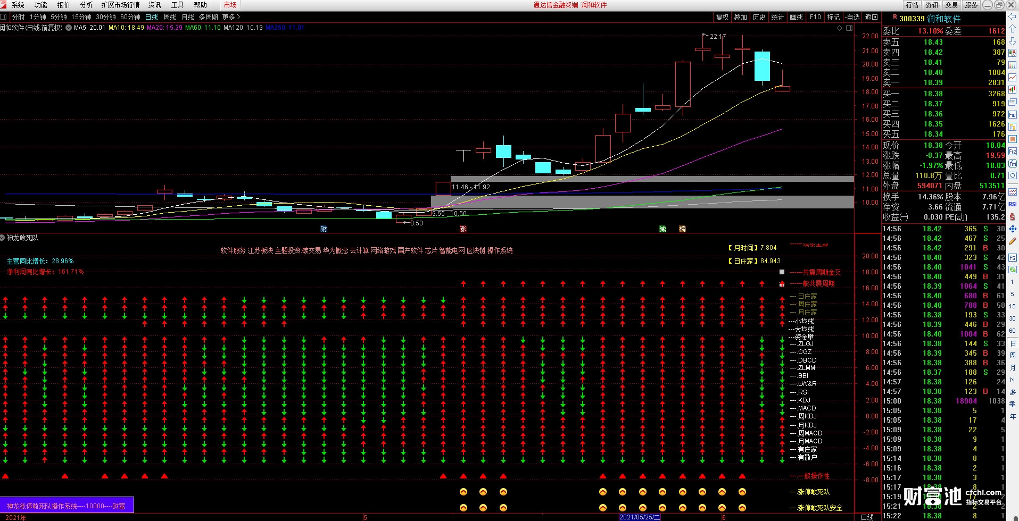1019x521 pixels.
Task: Click the 减 marker on the date axis
Action: pos(662,229)
